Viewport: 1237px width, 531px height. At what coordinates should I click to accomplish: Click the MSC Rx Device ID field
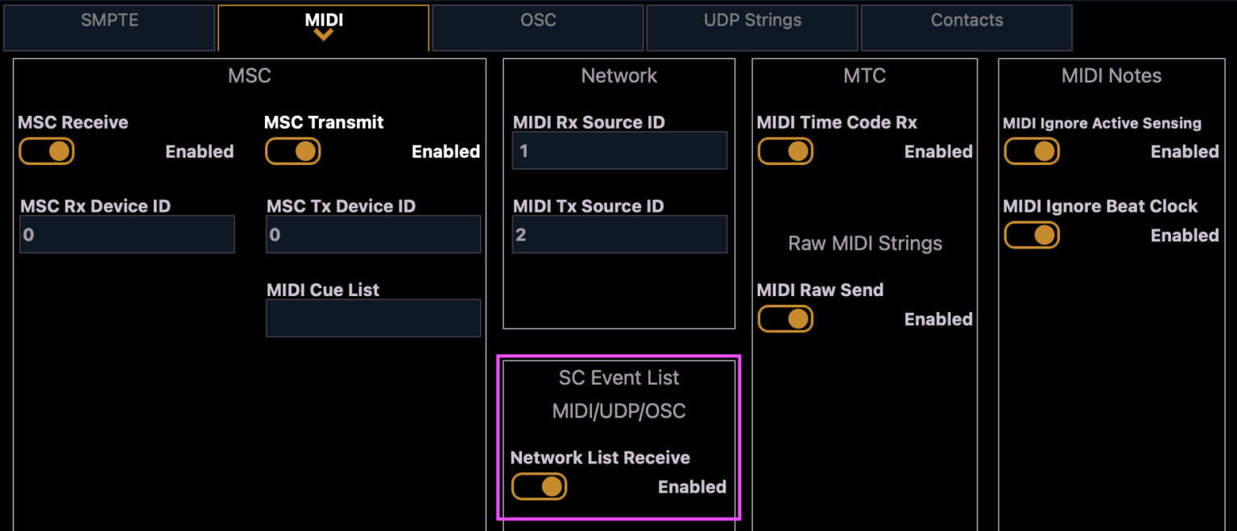click(126, 234)
